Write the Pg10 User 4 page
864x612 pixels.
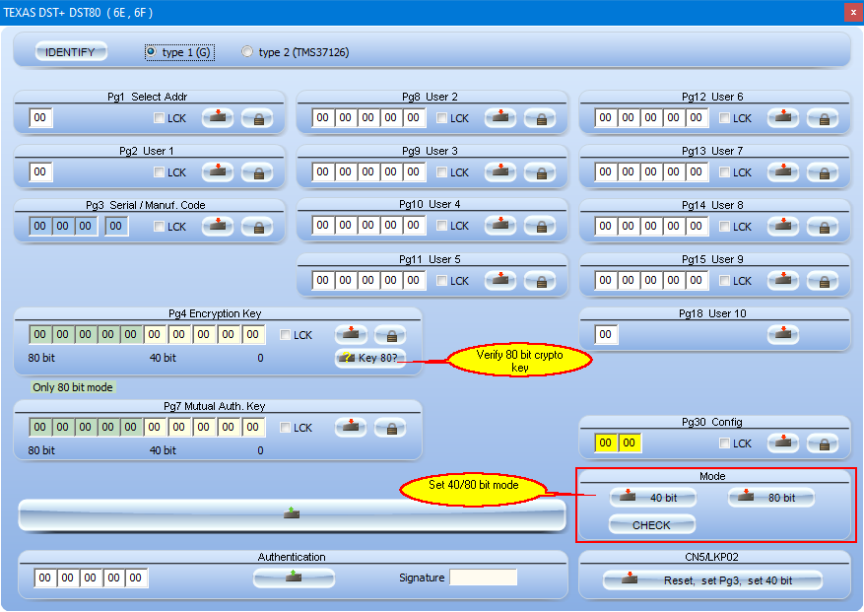(500, 226)
